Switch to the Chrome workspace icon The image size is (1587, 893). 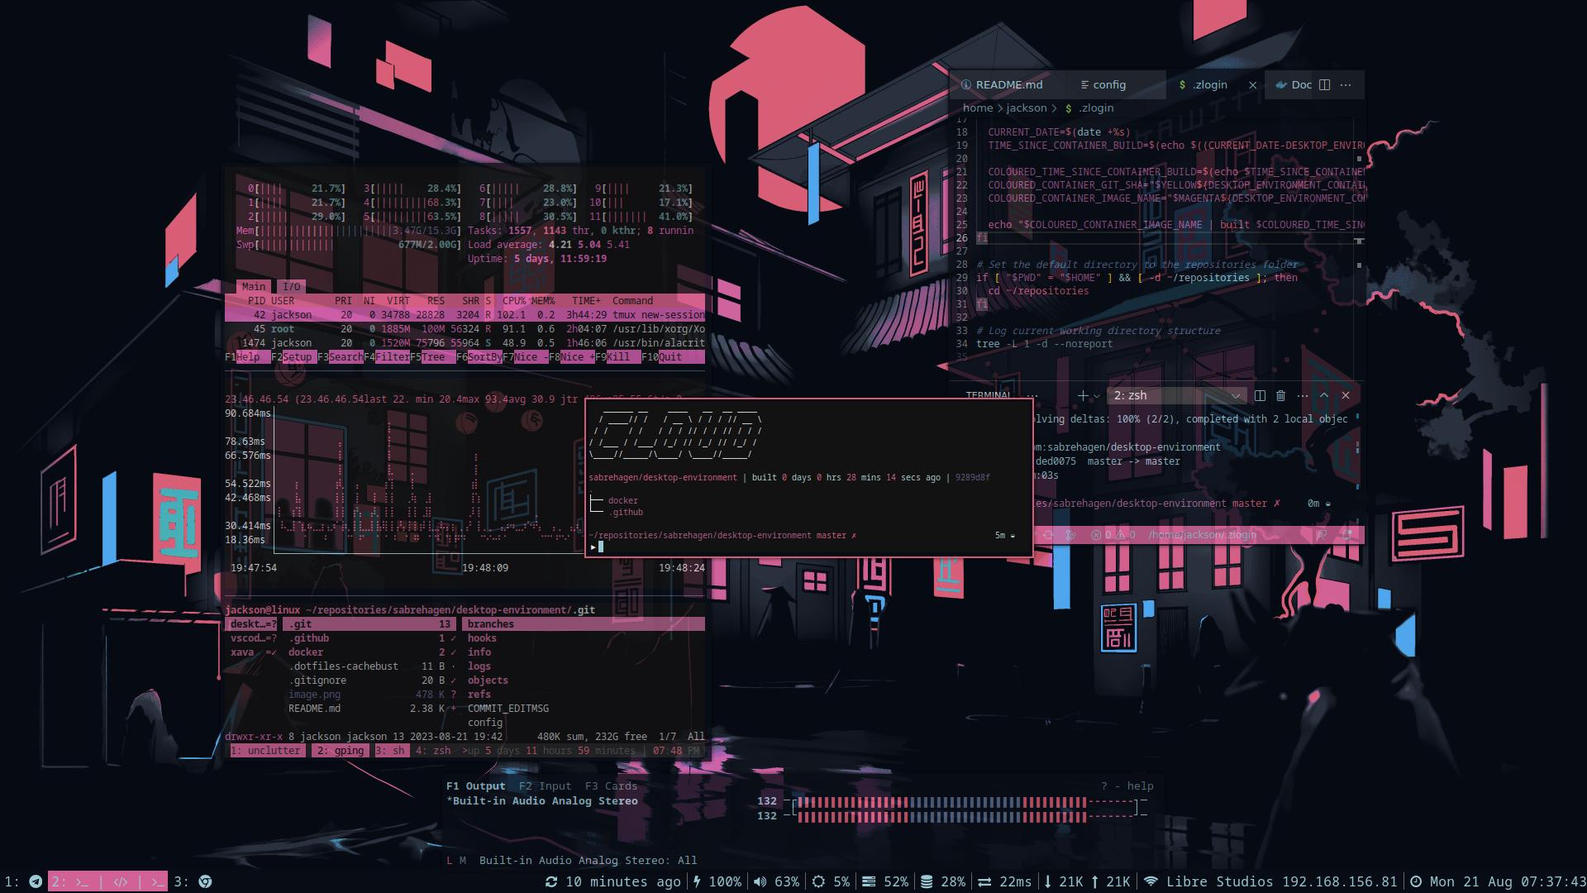205,881
